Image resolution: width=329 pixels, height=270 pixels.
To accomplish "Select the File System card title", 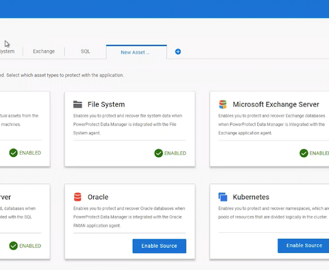I will pyautogui.click(x=106, y=104).
